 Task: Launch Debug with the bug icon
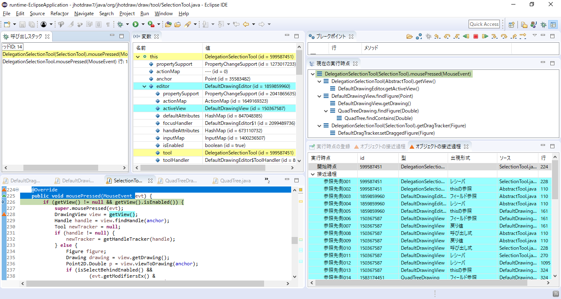[120, 24]
